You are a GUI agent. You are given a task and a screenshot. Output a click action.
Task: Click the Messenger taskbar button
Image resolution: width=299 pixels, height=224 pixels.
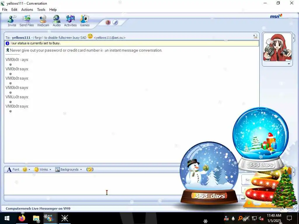click(x=50, y=218)
